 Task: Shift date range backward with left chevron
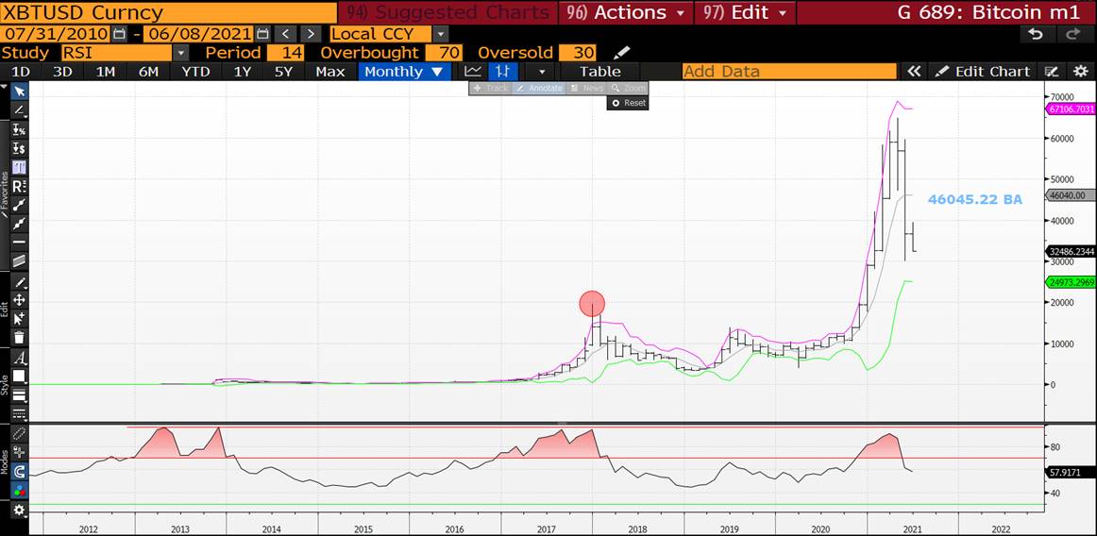(x=285, y=34)
